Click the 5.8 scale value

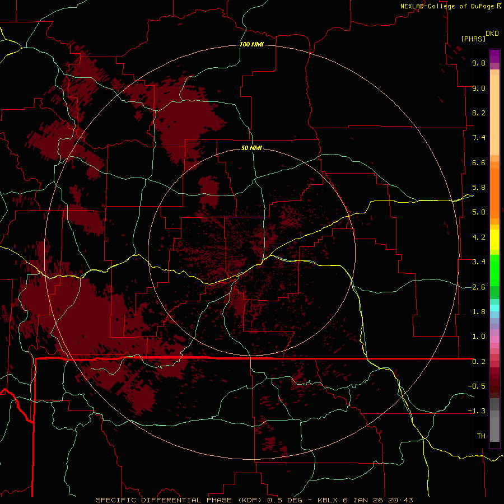click(x=479, y=188)
